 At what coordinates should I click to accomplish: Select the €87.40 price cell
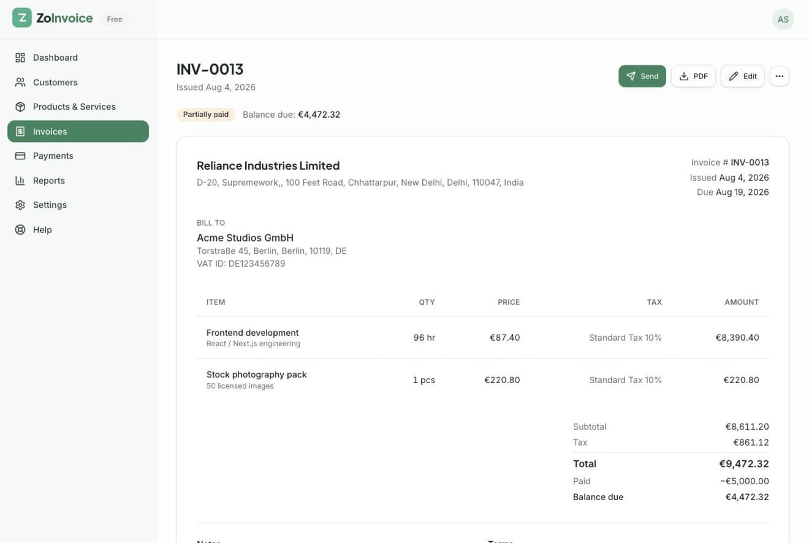[x=505, y=337]
